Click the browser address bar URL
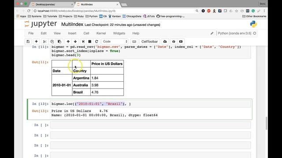Screen dimensions: 282x158 [76, 11]
